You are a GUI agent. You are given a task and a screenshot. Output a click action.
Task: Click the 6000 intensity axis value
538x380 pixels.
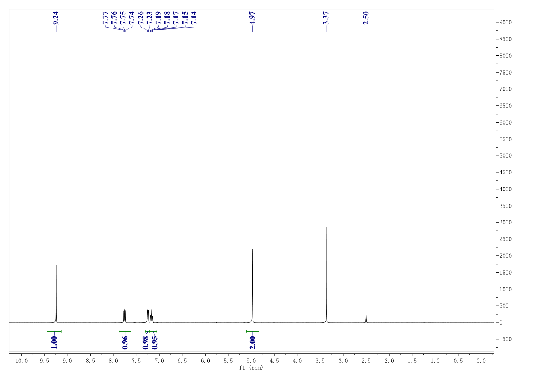coord(505,123)
